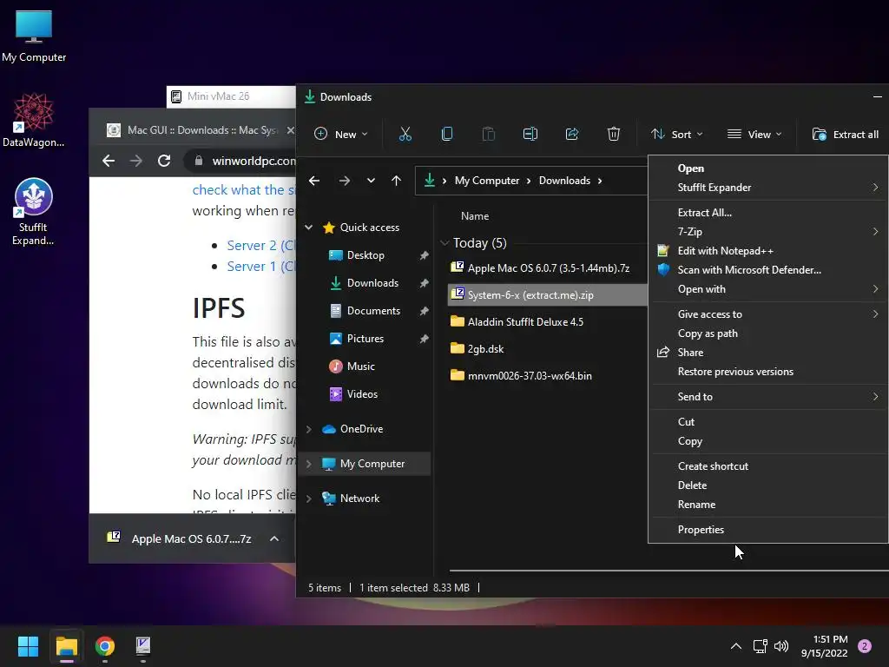This screenshot has height=667, width=889.
Task: Click the Paste icon in Explorer toolbar
Action: [488, 135]
